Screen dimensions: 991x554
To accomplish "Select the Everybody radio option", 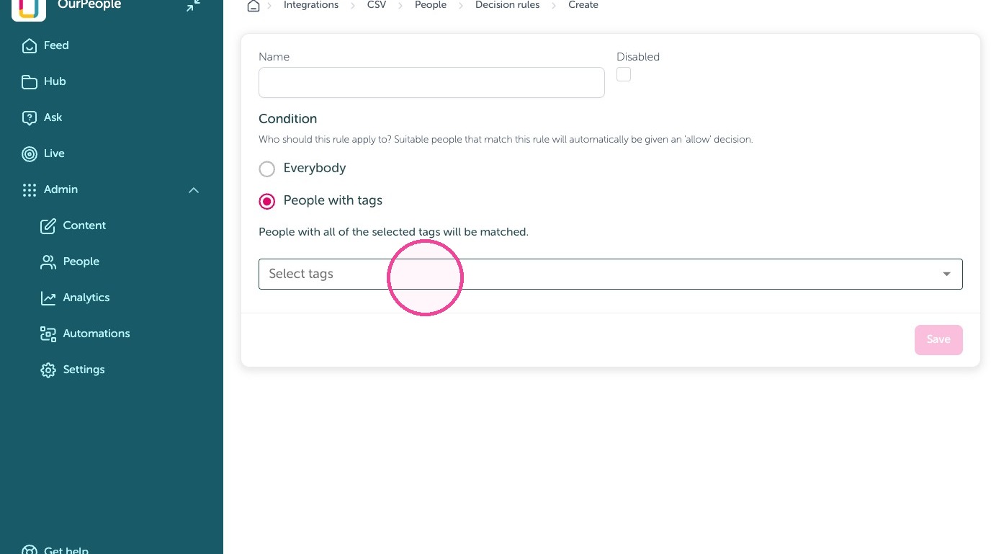I will [x=267, y=169].
